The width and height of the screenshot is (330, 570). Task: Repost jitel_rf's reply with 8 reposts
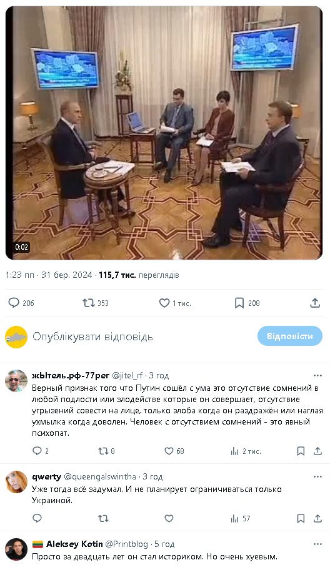(x=107, y=451)
